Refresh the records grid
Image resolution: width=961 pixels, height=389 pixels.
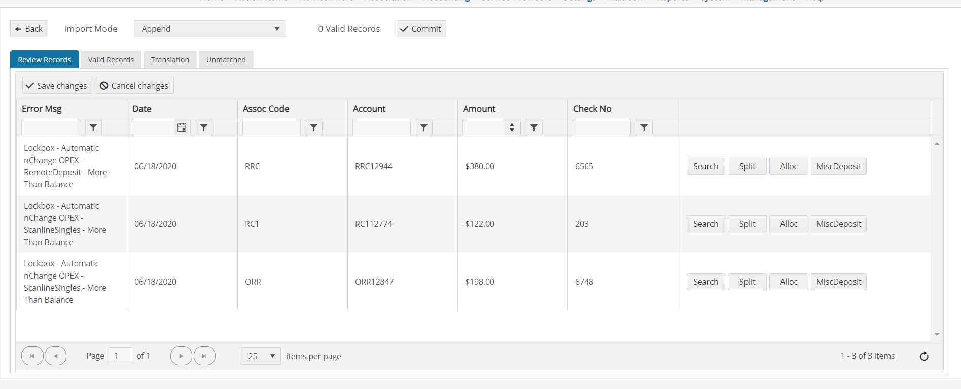point(924,356)
